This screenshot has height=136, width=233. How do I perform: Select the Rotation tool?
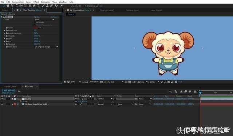17,6
